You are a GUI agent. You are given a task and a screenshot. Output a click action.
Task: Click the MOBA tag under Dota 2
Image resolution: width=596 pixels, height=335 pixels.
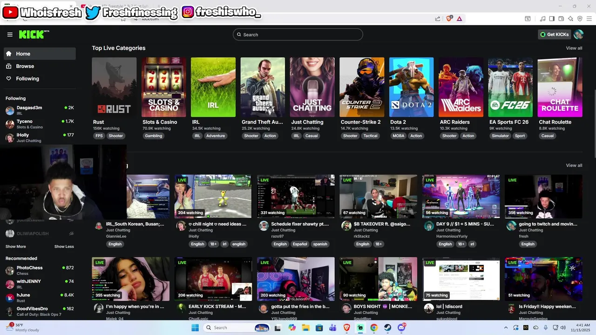click(x=398, y=136)
